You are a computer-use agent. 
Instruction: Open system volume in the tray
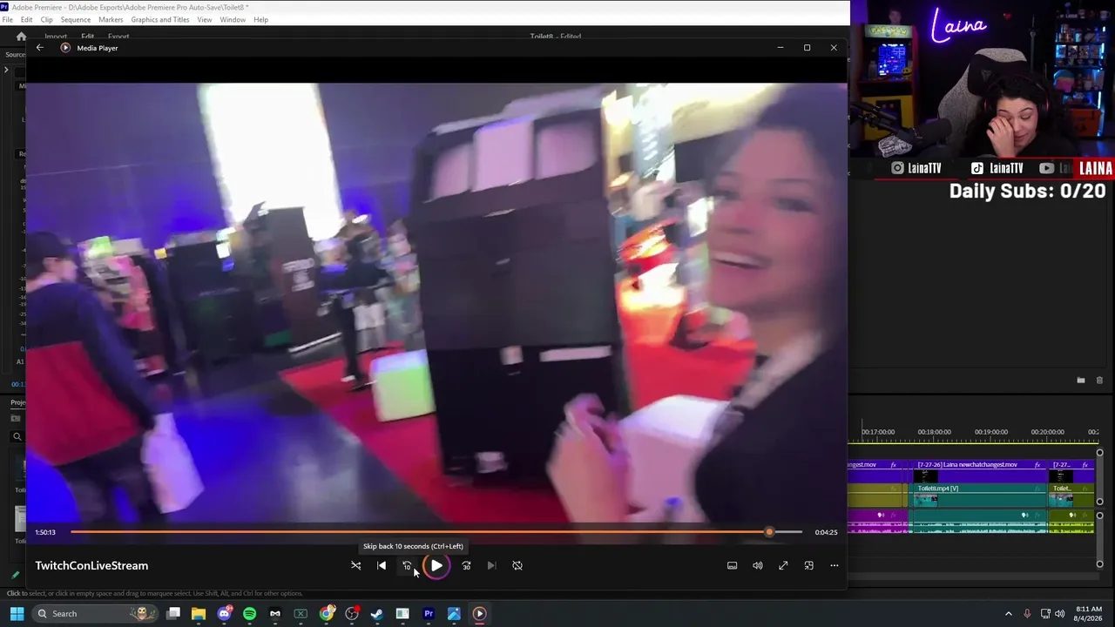pos(1060,614)
